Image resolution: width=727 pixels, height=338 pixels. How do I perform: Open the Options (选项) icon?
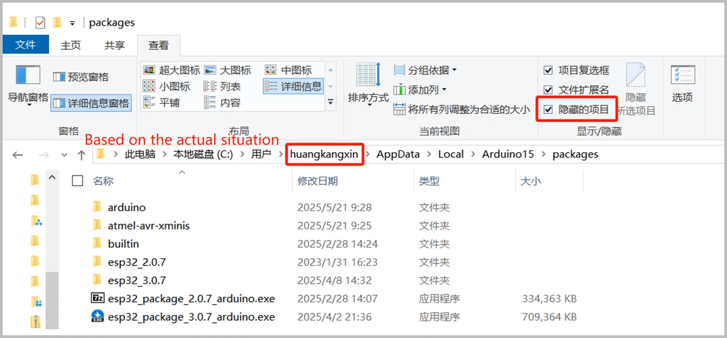click(x=682, y=76)
